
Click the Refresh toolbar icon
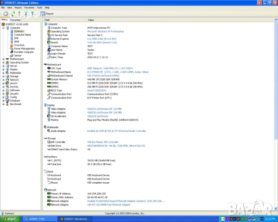click(x=13, y=13)
